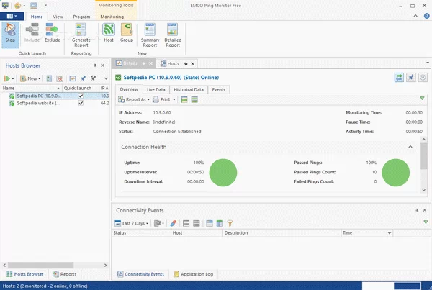Viewport: 432px width, 290px height.
Task: Add a new Host from the ribbon
Action: (109, 33)
